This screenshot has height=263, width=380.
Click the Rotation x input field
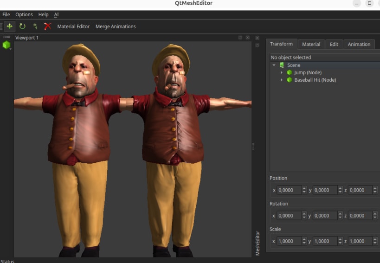pos(290,216)
